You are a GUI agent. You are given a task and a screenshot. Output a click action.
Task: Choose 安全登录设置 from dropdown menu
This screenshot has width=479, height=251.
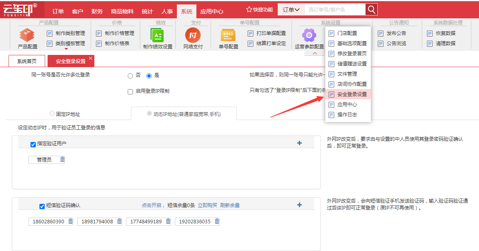tap(348, 94)
